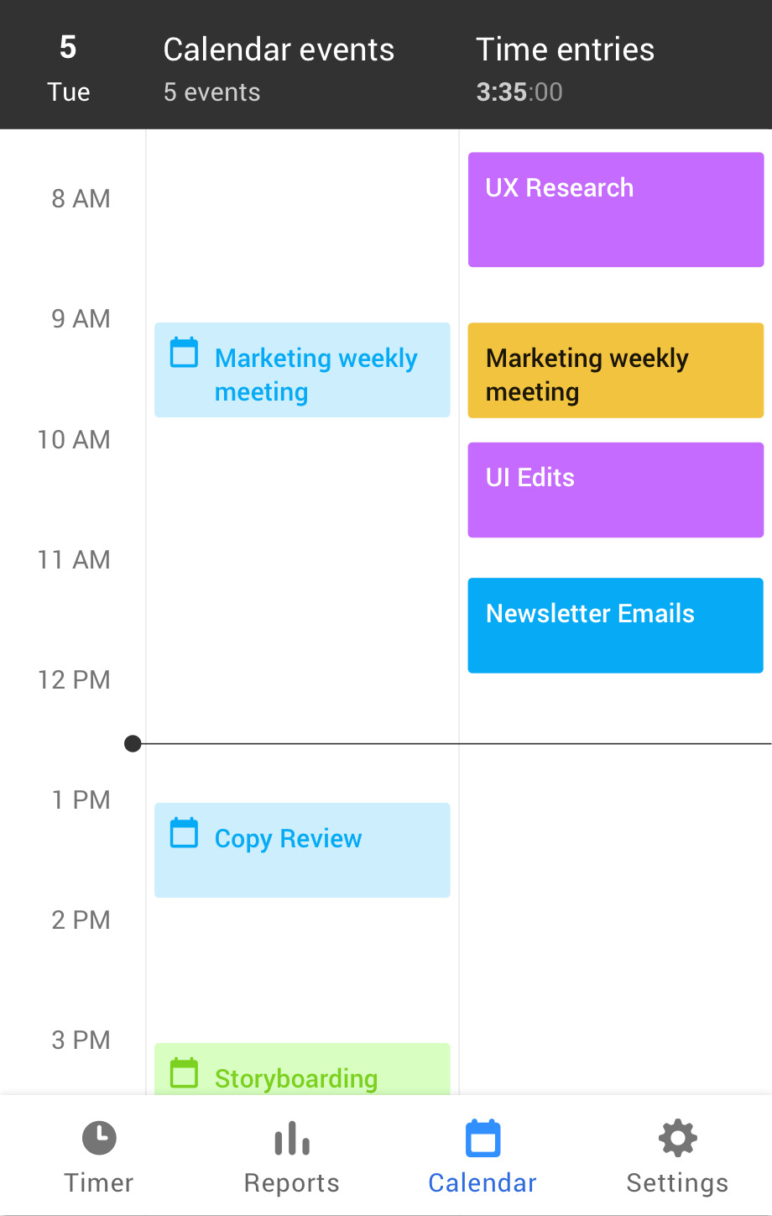Switch to the Timer tab label
The height and width of the screenshot is (1216, 772).
pyautogui.click(x=99, y=1183)
